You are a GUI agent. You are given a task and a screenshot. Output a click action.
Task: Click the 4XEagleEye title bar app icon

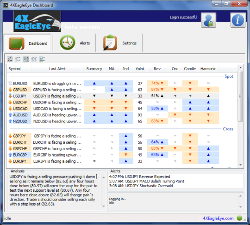tap(6, 5)
